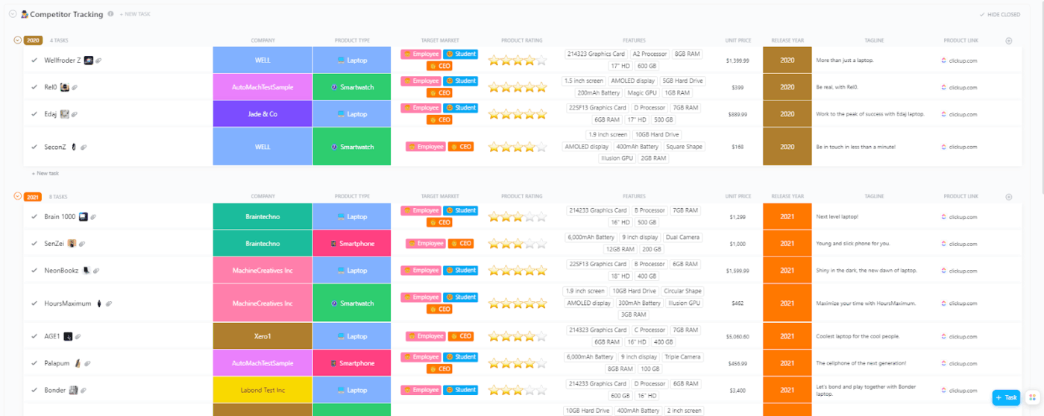The image size is (1044, 416).
Task: Click the blue + Task button
Action: 1006,397
